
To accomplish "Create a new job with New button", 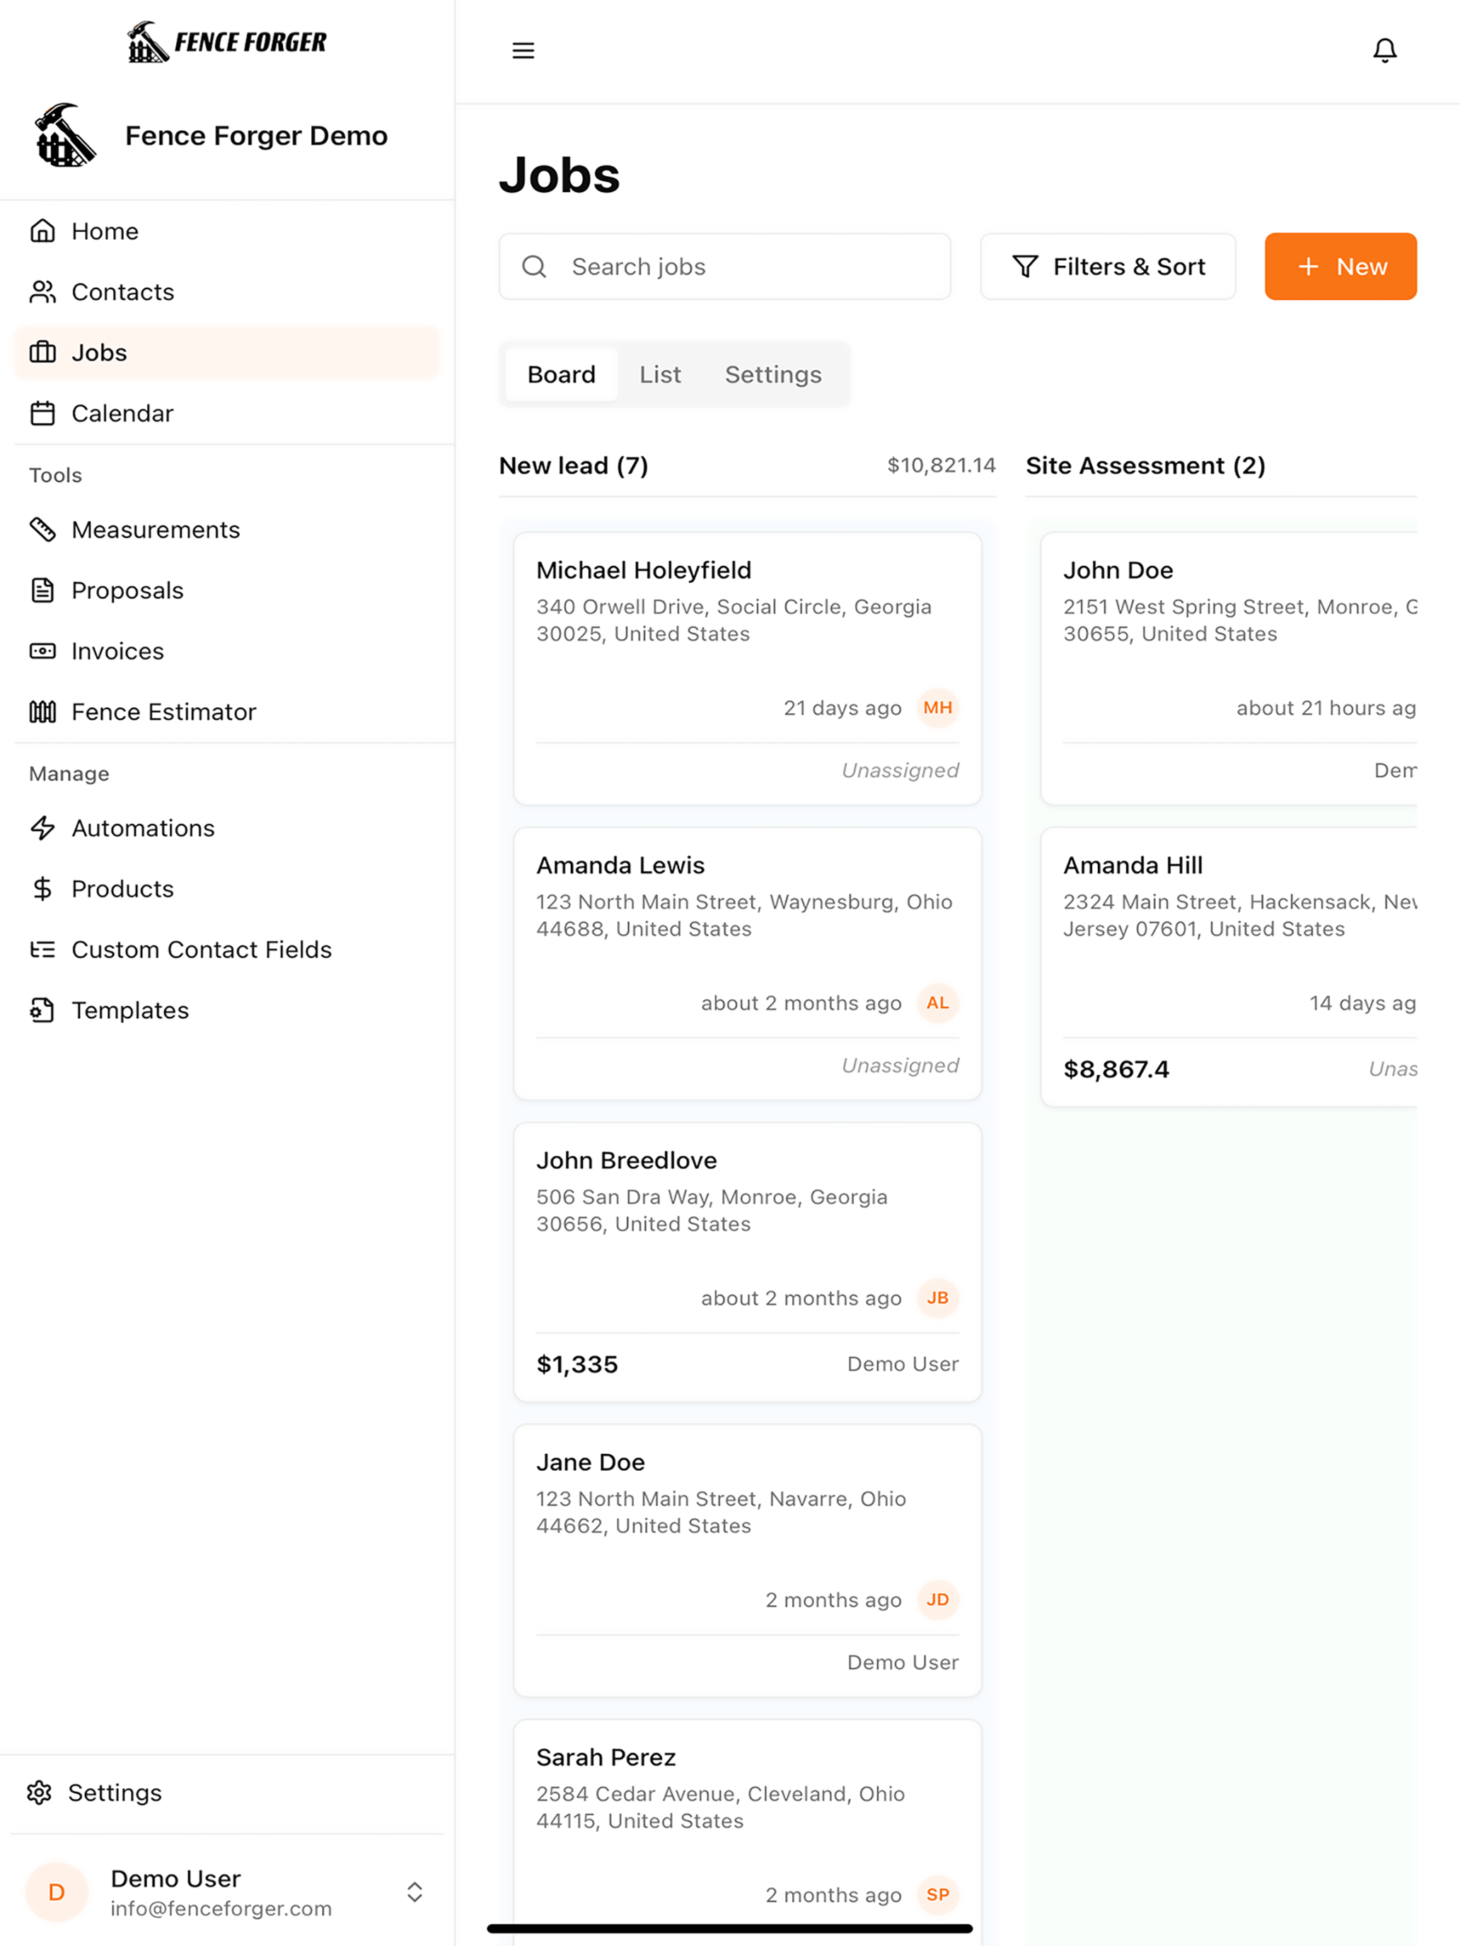I will [x=1340, y=267].
